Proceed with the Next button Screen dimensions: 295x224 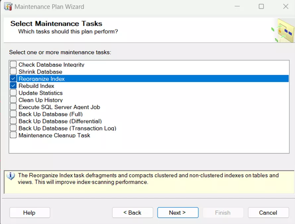pos(178,212)
